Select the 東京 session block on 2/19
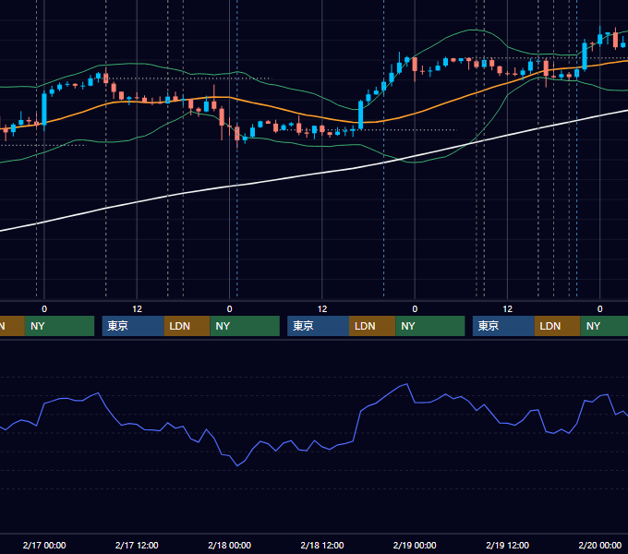 pyautogui.click(x=503, y=326)
